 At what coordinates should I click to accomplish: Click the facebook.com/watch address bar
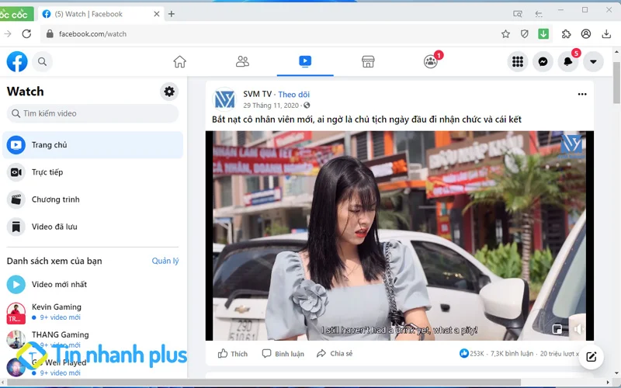(269, 34)
